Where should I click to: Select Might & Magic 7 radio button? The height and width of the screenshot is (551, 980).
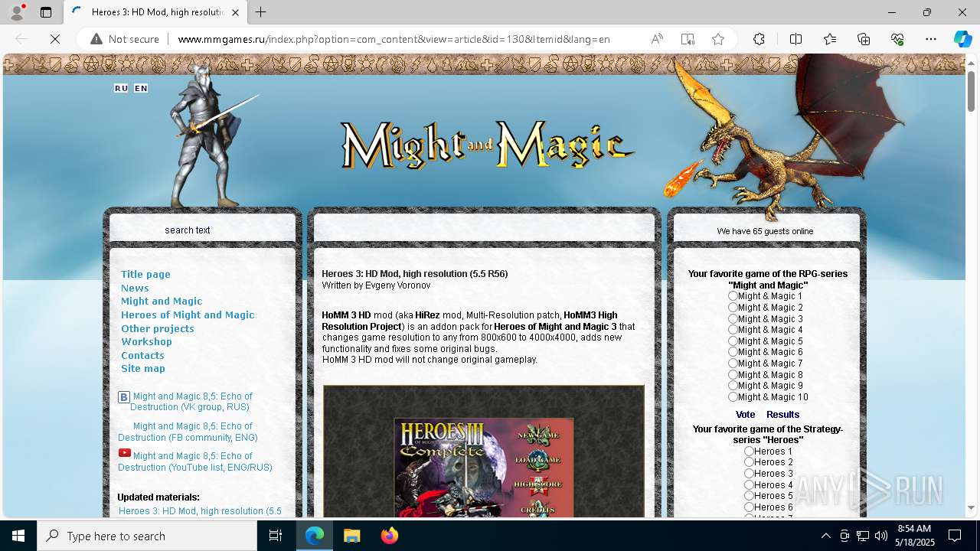click(733, 363)
